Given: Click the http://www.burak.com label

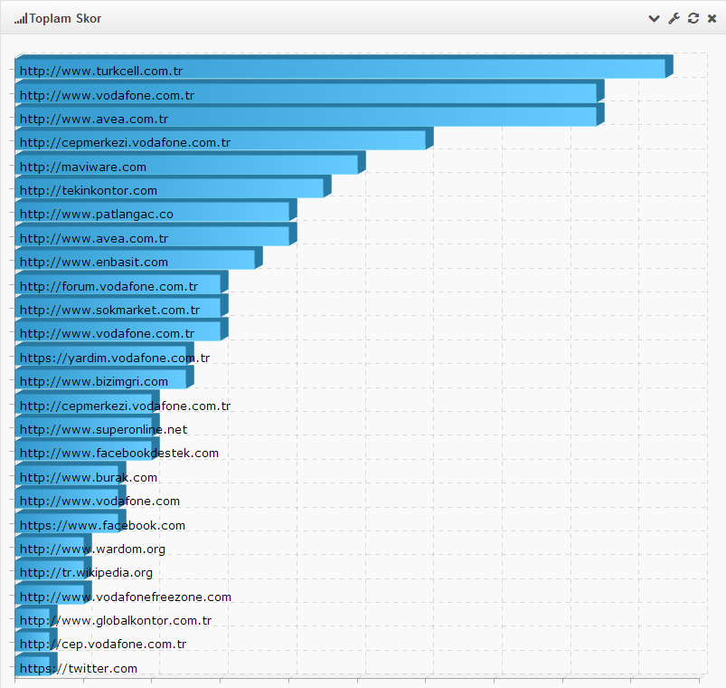Looking at the screenshot, I should point(89,477).
